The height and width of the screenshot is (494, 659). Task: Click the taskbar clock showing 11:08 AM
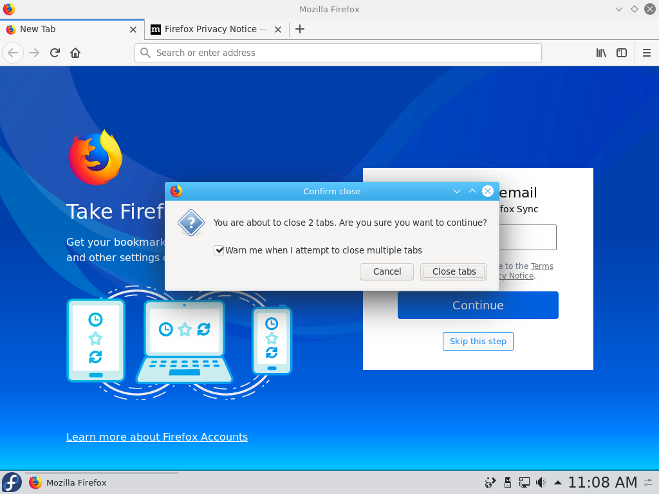602,482
